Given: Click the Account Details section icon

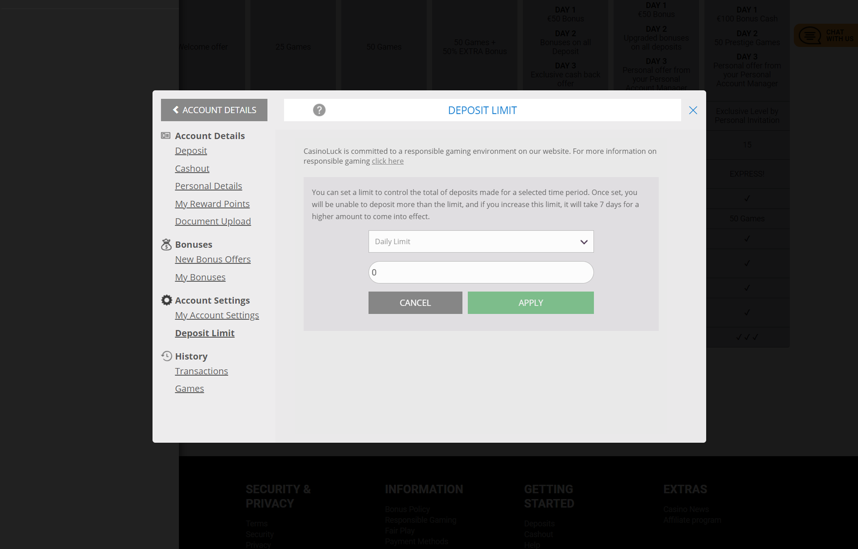Looking at the screenshot, I should (166, 135).
